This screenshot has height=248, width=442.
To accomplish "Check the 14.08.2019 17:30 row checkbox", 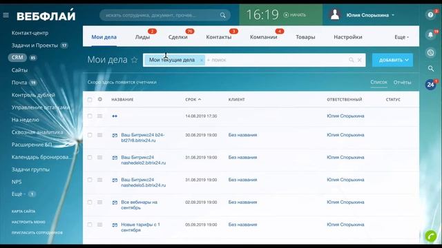I will point(90,116).
